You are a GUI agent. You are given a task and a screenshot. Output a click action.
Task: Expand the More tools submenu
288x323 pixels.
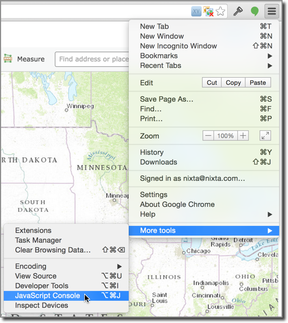[x=204, y=231]
